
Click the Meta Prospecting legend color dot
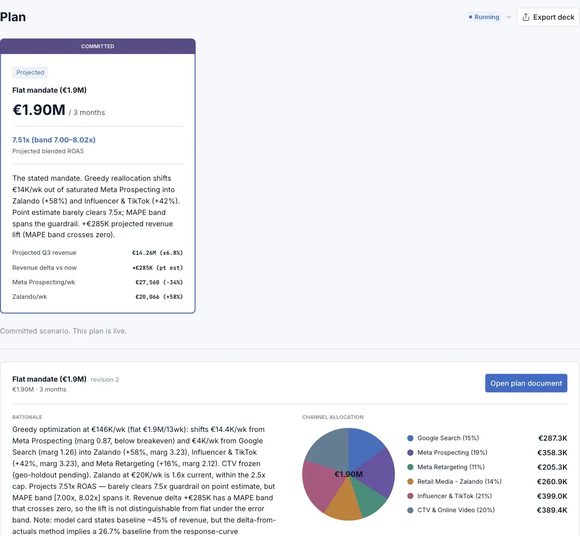point(410,453)
